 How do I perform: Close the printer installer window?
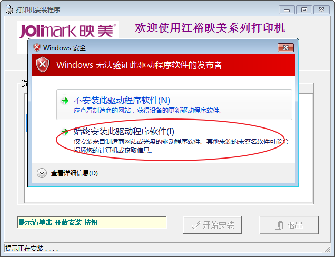(x=321, y=10)
